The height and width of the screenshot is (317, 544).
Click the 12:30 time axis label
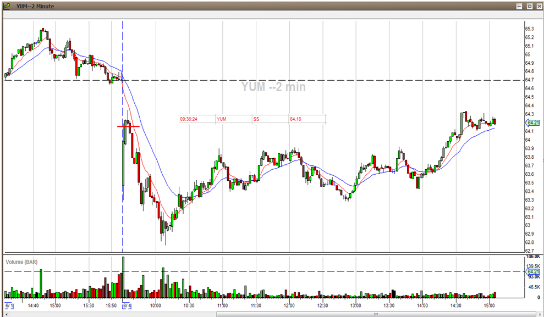pyautogui.click(x=322, y=305)
